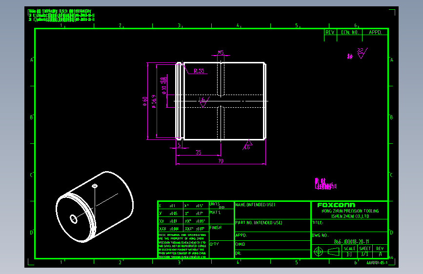This screenshot has height=274, width=423.
Task: Click the APPD. row below PART NO.
Action: click(272, 236)
